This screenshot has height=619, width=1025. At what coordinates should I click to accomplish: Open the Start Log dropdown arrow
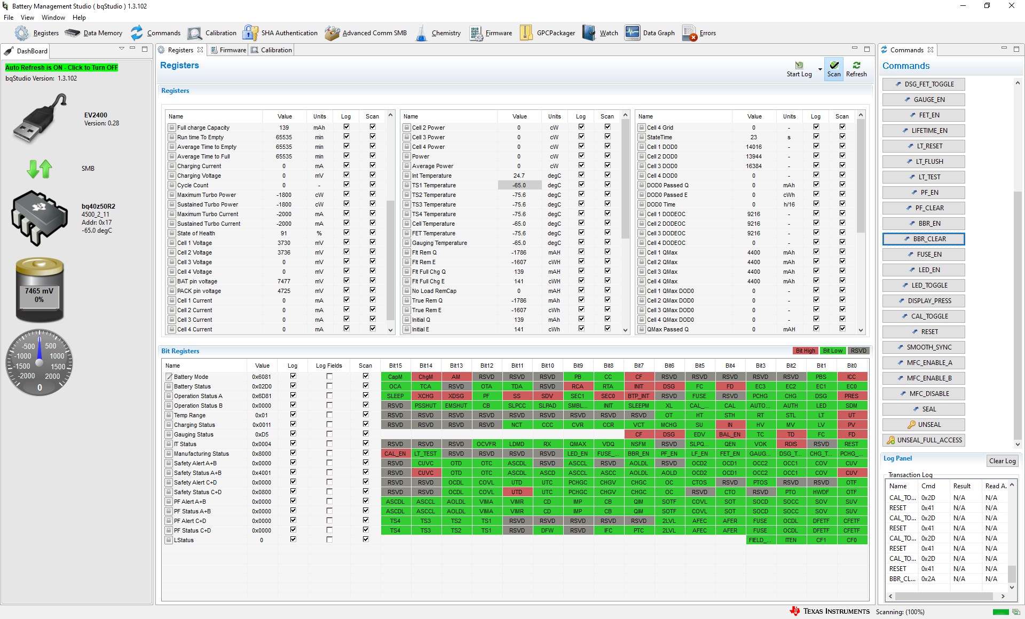pos(819,69)
